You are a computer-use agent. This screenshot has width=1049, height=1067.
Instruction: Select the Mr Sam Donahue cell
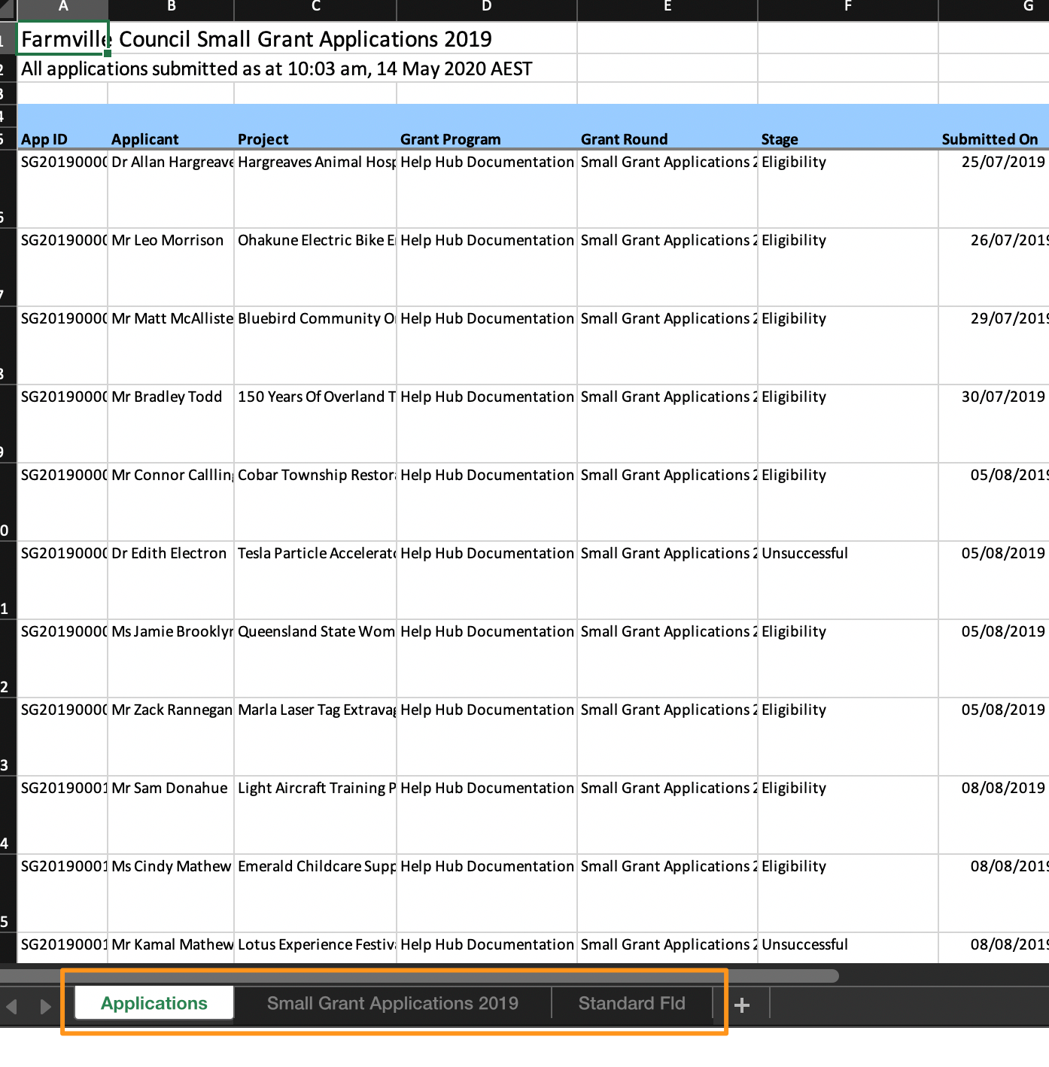170,789
